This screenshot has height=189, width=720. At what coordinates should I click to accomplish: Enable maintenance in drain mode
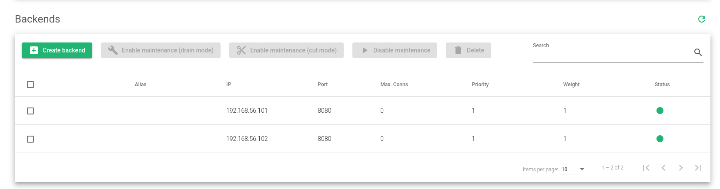[x=161, y=50]
